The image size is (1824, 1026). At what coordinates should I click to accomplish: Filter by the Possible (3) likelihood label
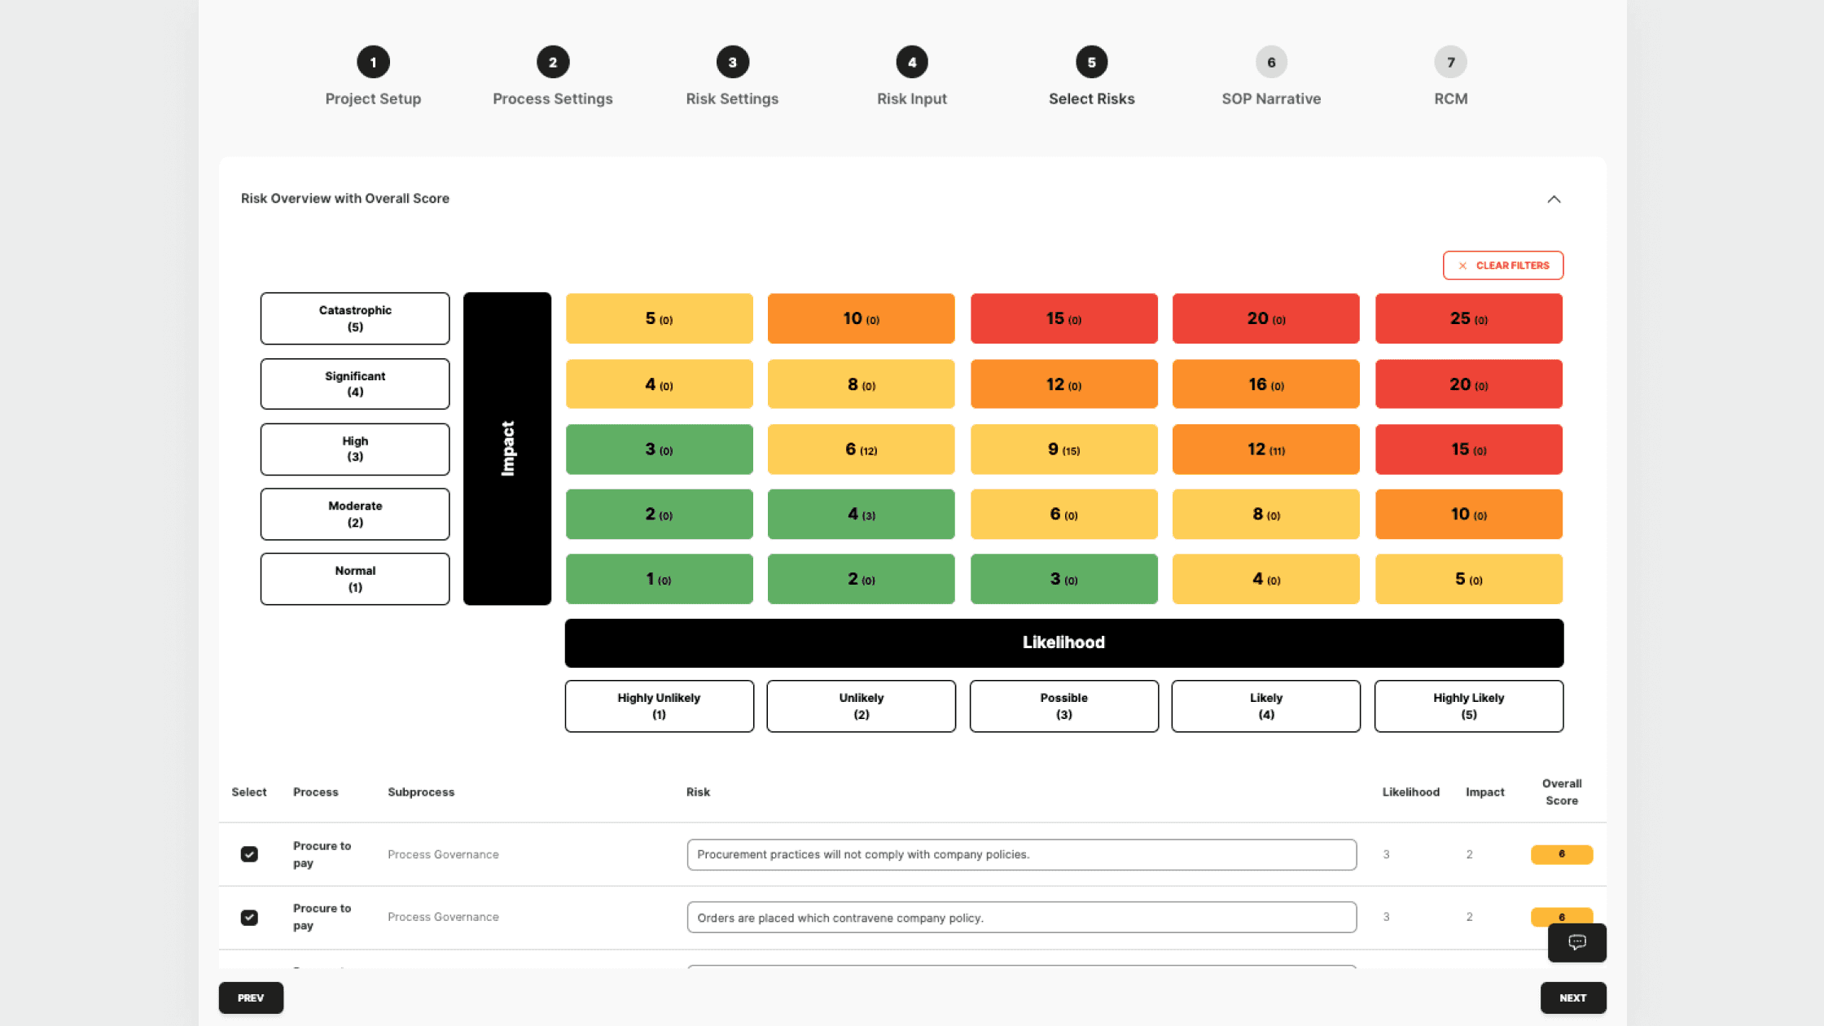click(1063, 706)
